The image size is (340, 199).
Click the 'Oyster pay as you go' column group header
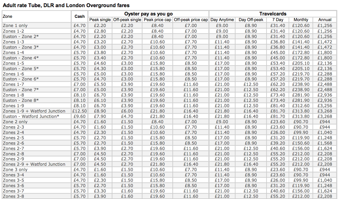coord(148,14)
